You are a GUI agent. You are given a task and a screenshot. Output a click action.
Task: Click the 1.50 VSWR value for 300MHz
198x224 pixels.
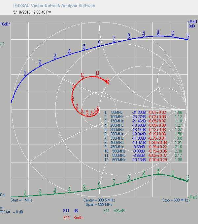coord(179,134)
